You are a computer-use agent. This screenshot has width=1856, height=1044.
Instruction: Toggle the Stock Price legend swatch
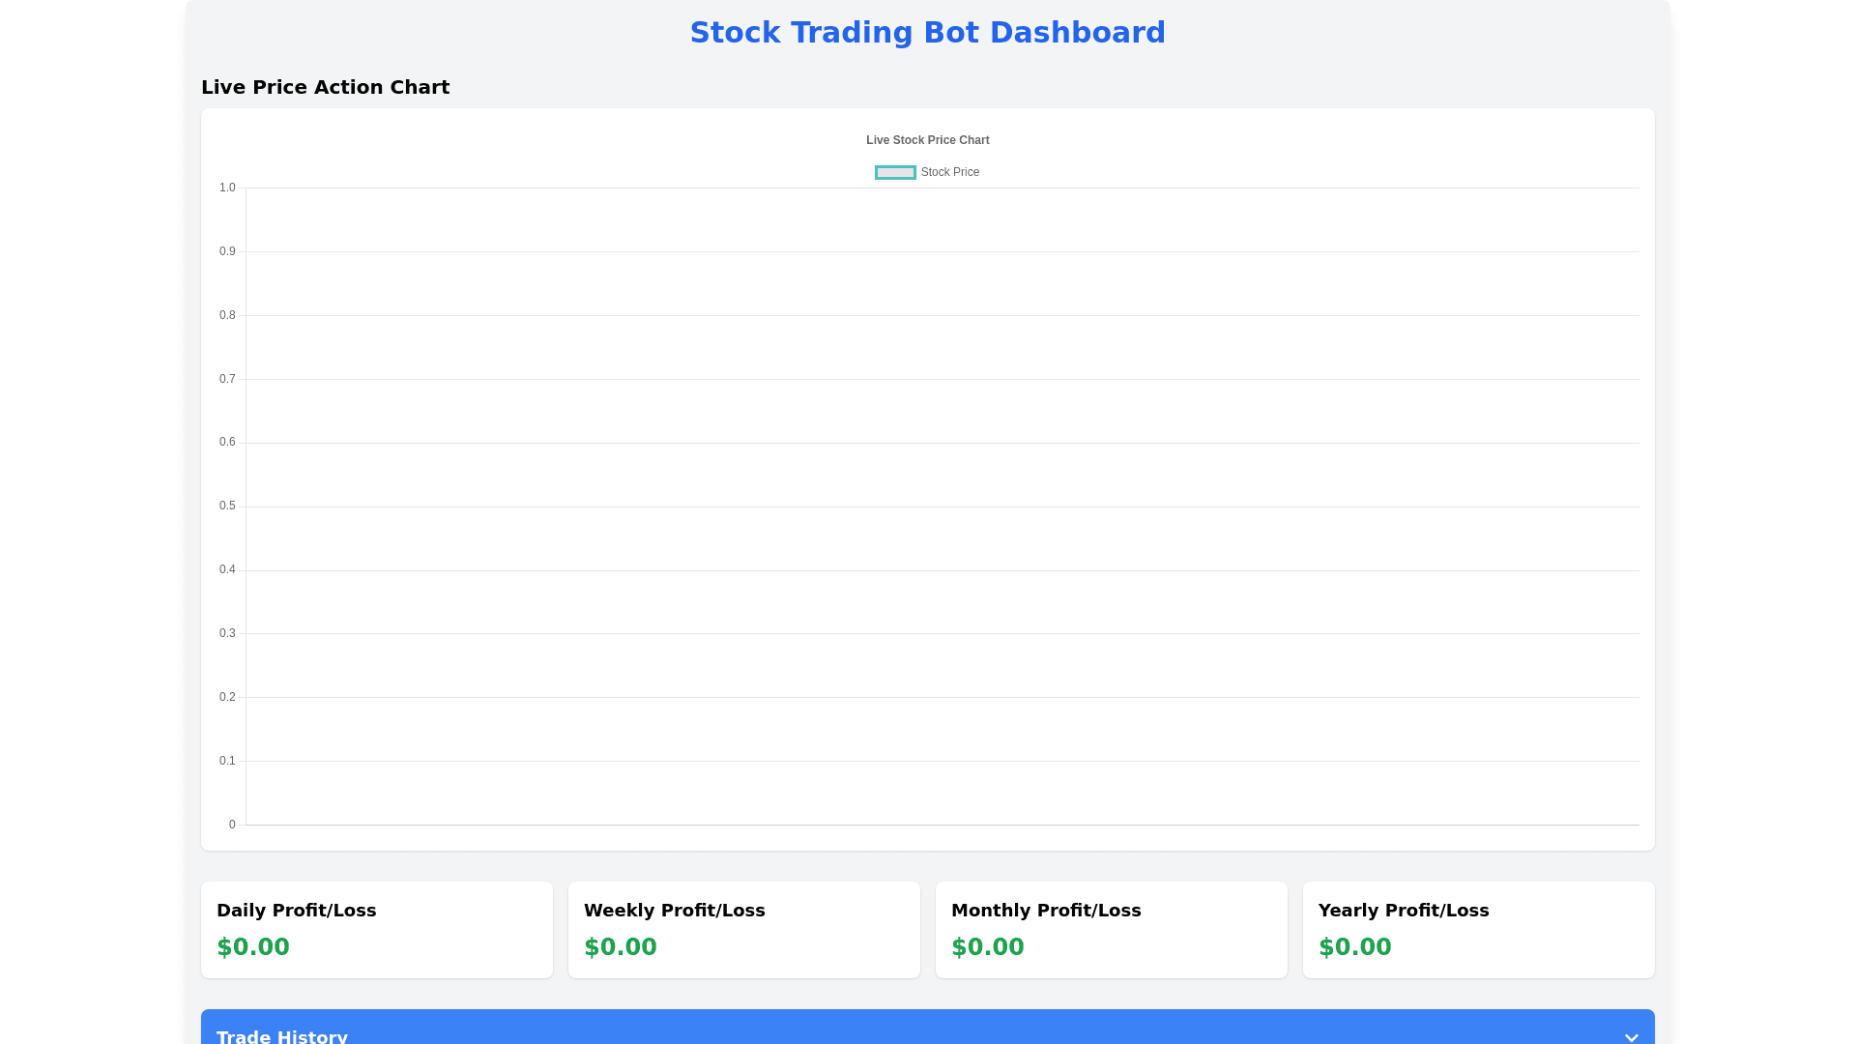click(895, 172)
